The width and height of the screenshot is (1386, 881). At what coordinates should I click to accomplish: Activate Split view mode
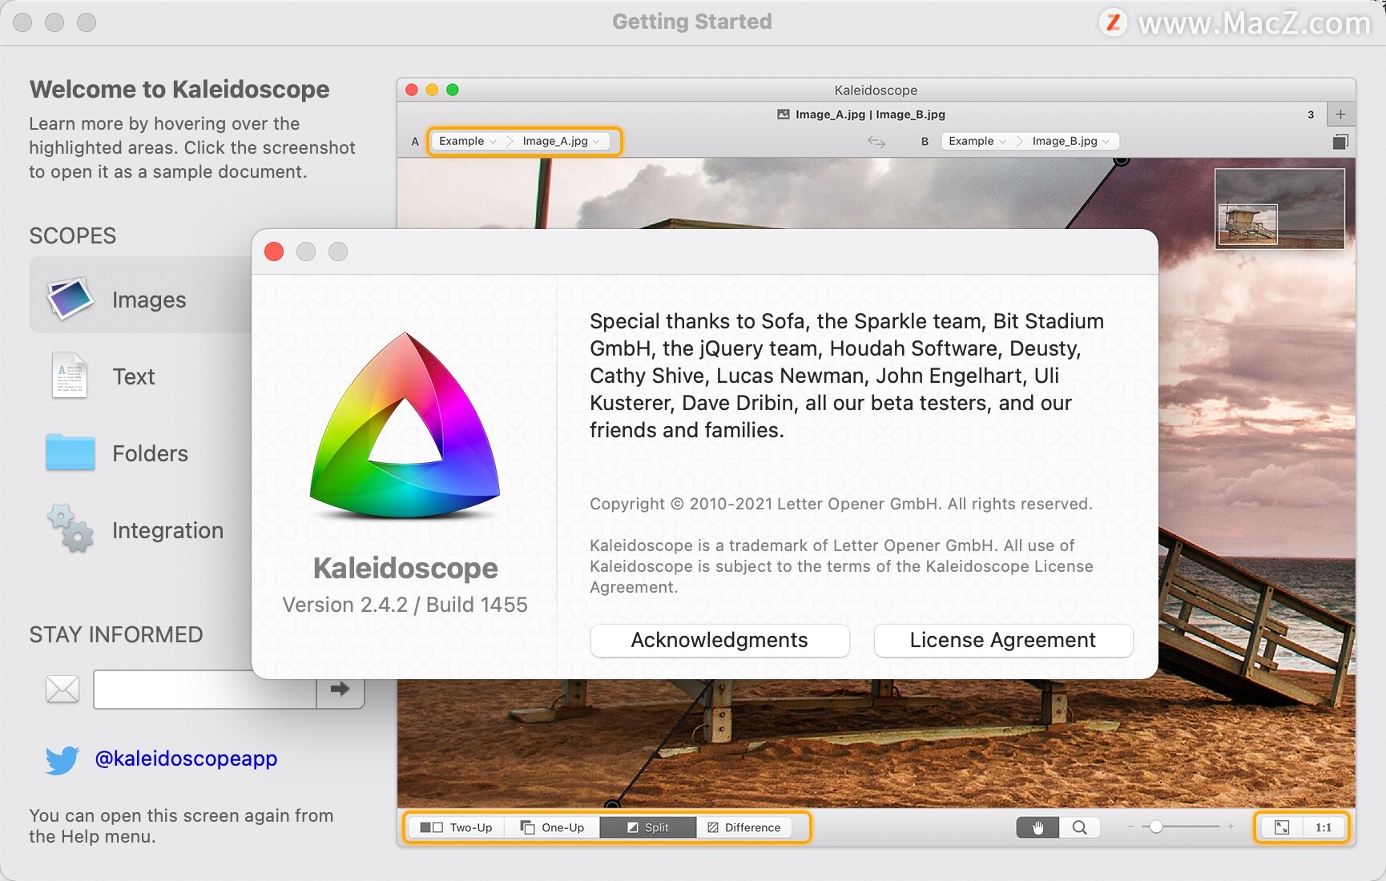[648, 827]
